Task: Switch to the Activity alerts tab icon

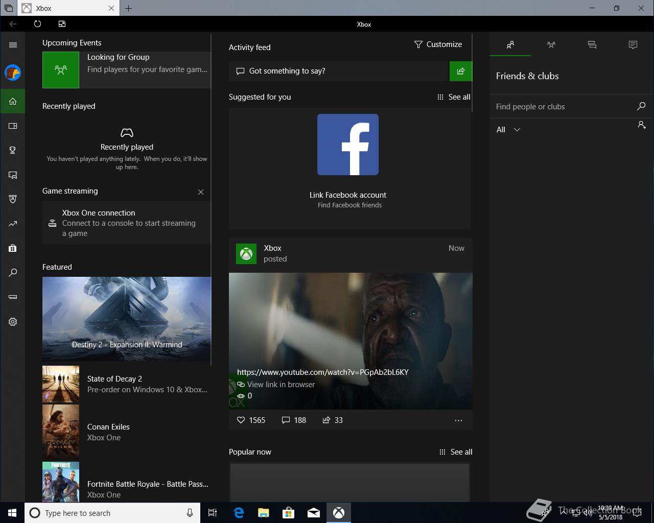Action: point(633,45)
